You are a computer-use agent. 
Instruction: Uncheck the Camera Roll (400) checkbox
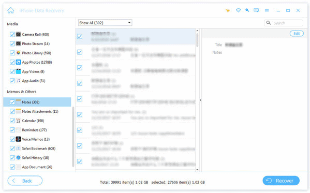pos(12,34)
